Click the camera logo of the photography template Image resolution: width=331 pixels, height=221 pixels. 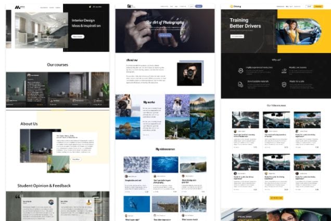click(x=129, y=6)
